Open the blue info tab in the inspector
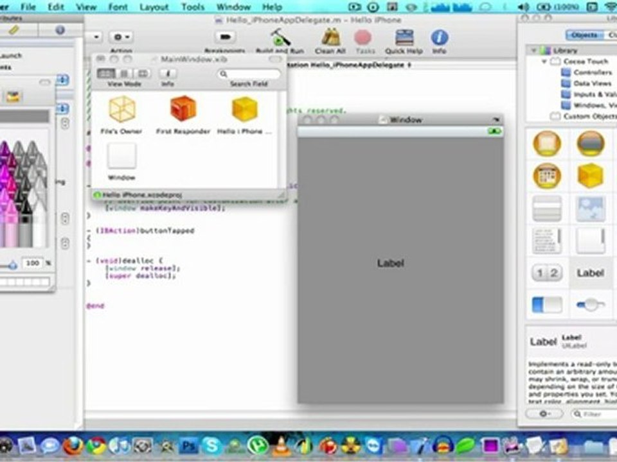The width and height of the screenshot is (617, 462). coord(60,30)
